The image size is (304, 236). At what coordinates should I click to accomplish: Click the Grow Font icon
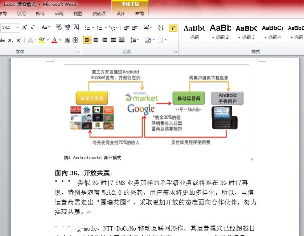24,28
